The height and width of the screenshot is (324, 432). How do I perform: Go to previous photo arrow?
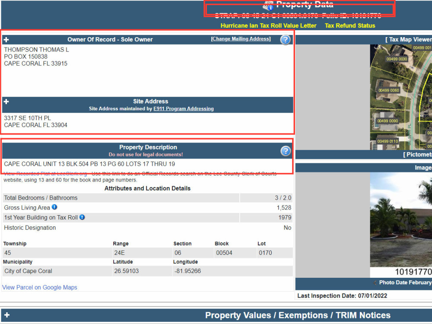(x=375, y=283)
